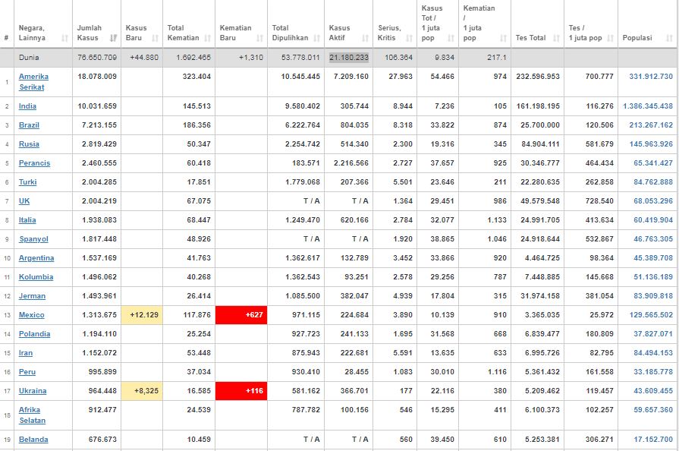The image size is (679, 451).
Task: Open the UK country link
Action: pyautogui.click(x=24, y=201)
